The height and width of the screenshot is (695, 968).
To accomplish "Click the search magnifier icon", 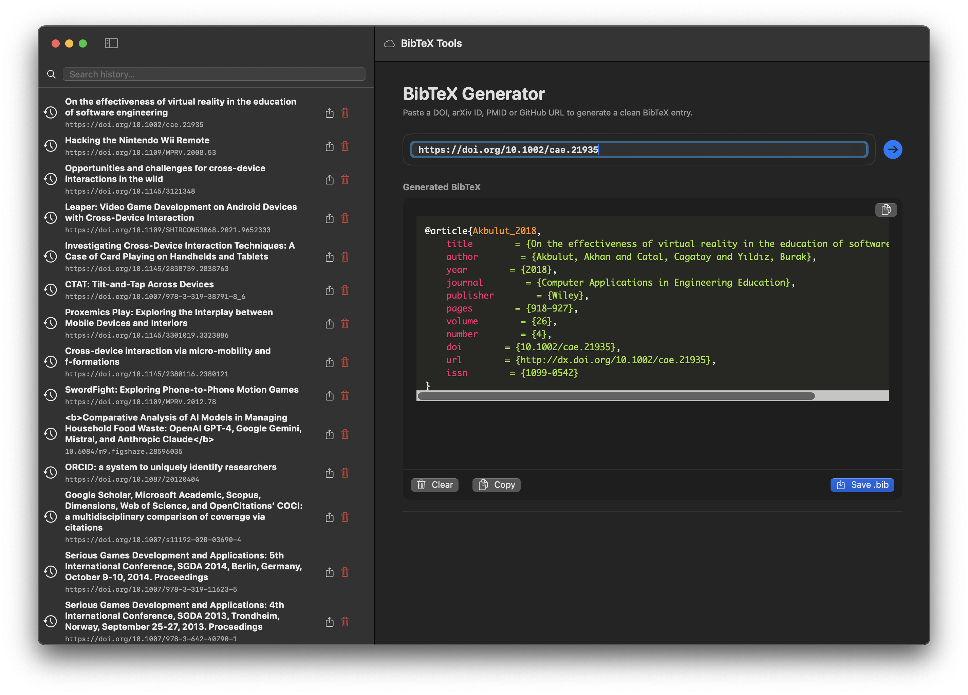I will [51, 74].
